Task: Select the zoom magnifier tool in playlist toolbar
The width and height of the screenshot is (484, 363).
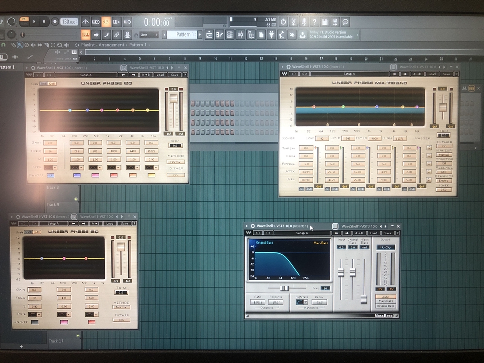Action: pyautogui.click(x=59, y=45)
